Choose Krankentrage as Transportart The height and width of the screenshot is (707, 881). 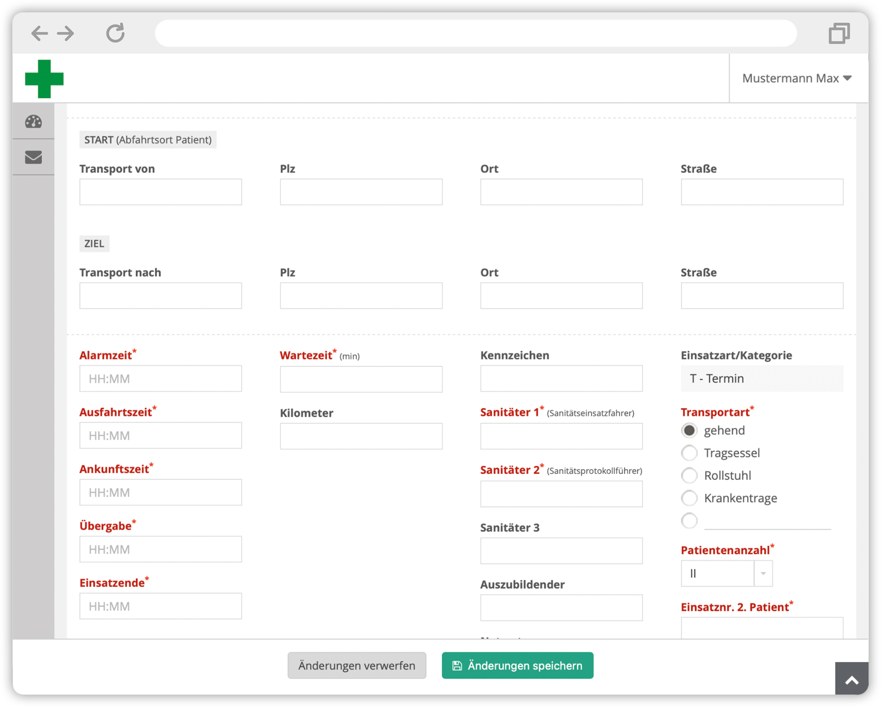(689, 498)
